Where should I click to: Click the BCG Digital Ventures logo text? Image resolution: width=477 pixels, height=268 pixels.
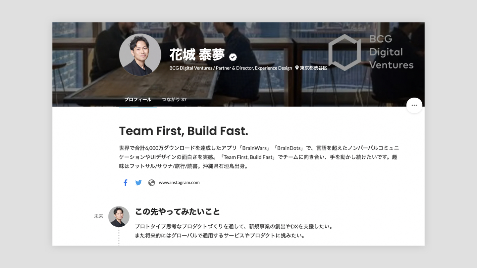(x=392, y=52)
